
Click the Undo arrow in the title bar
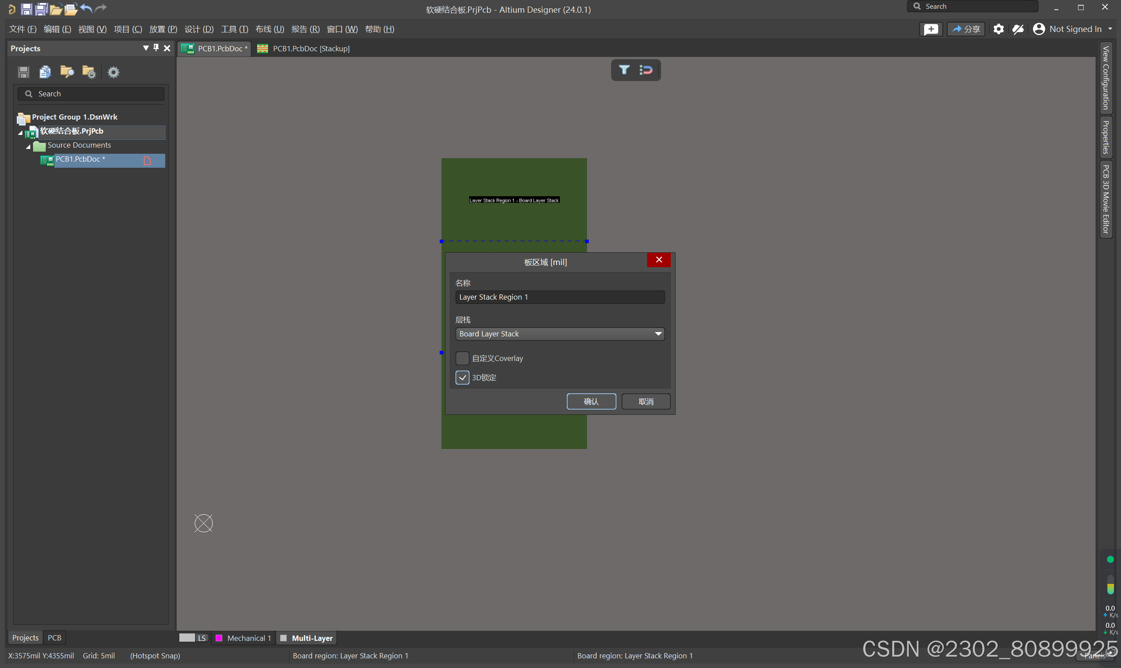point(86,9)
